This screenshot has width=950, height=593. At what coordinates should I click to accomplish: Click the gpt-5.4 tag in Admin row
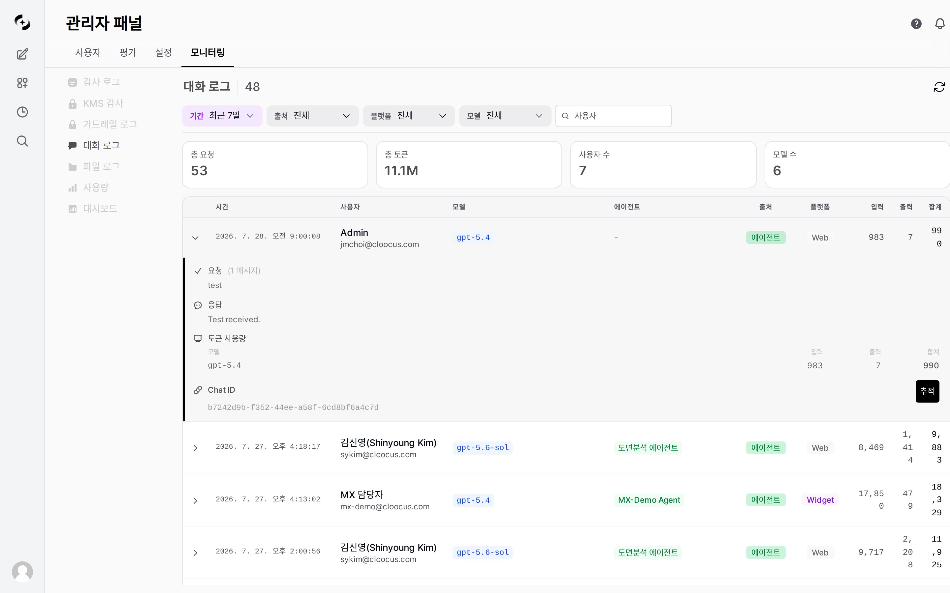point(473,237)
